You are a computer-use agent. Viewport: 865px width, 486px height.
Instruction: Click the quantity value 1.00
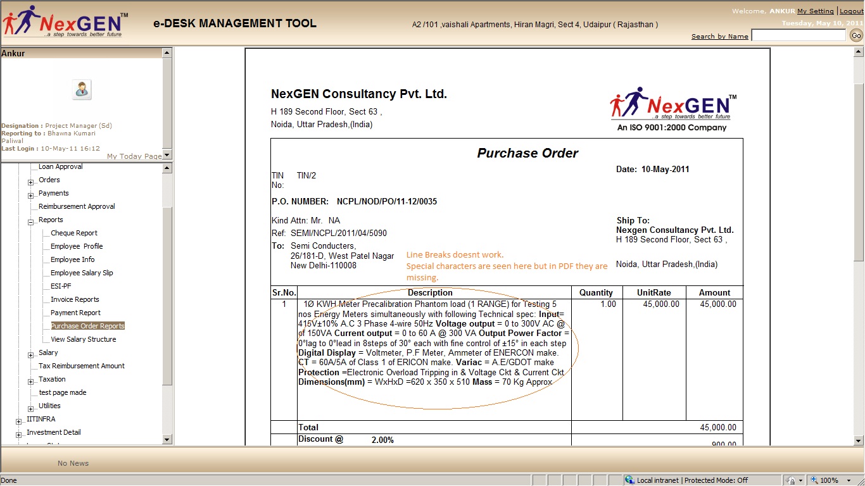point(608,304)
